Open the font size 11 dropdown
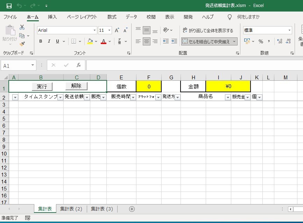303x223 pixels. click(110, 30)
